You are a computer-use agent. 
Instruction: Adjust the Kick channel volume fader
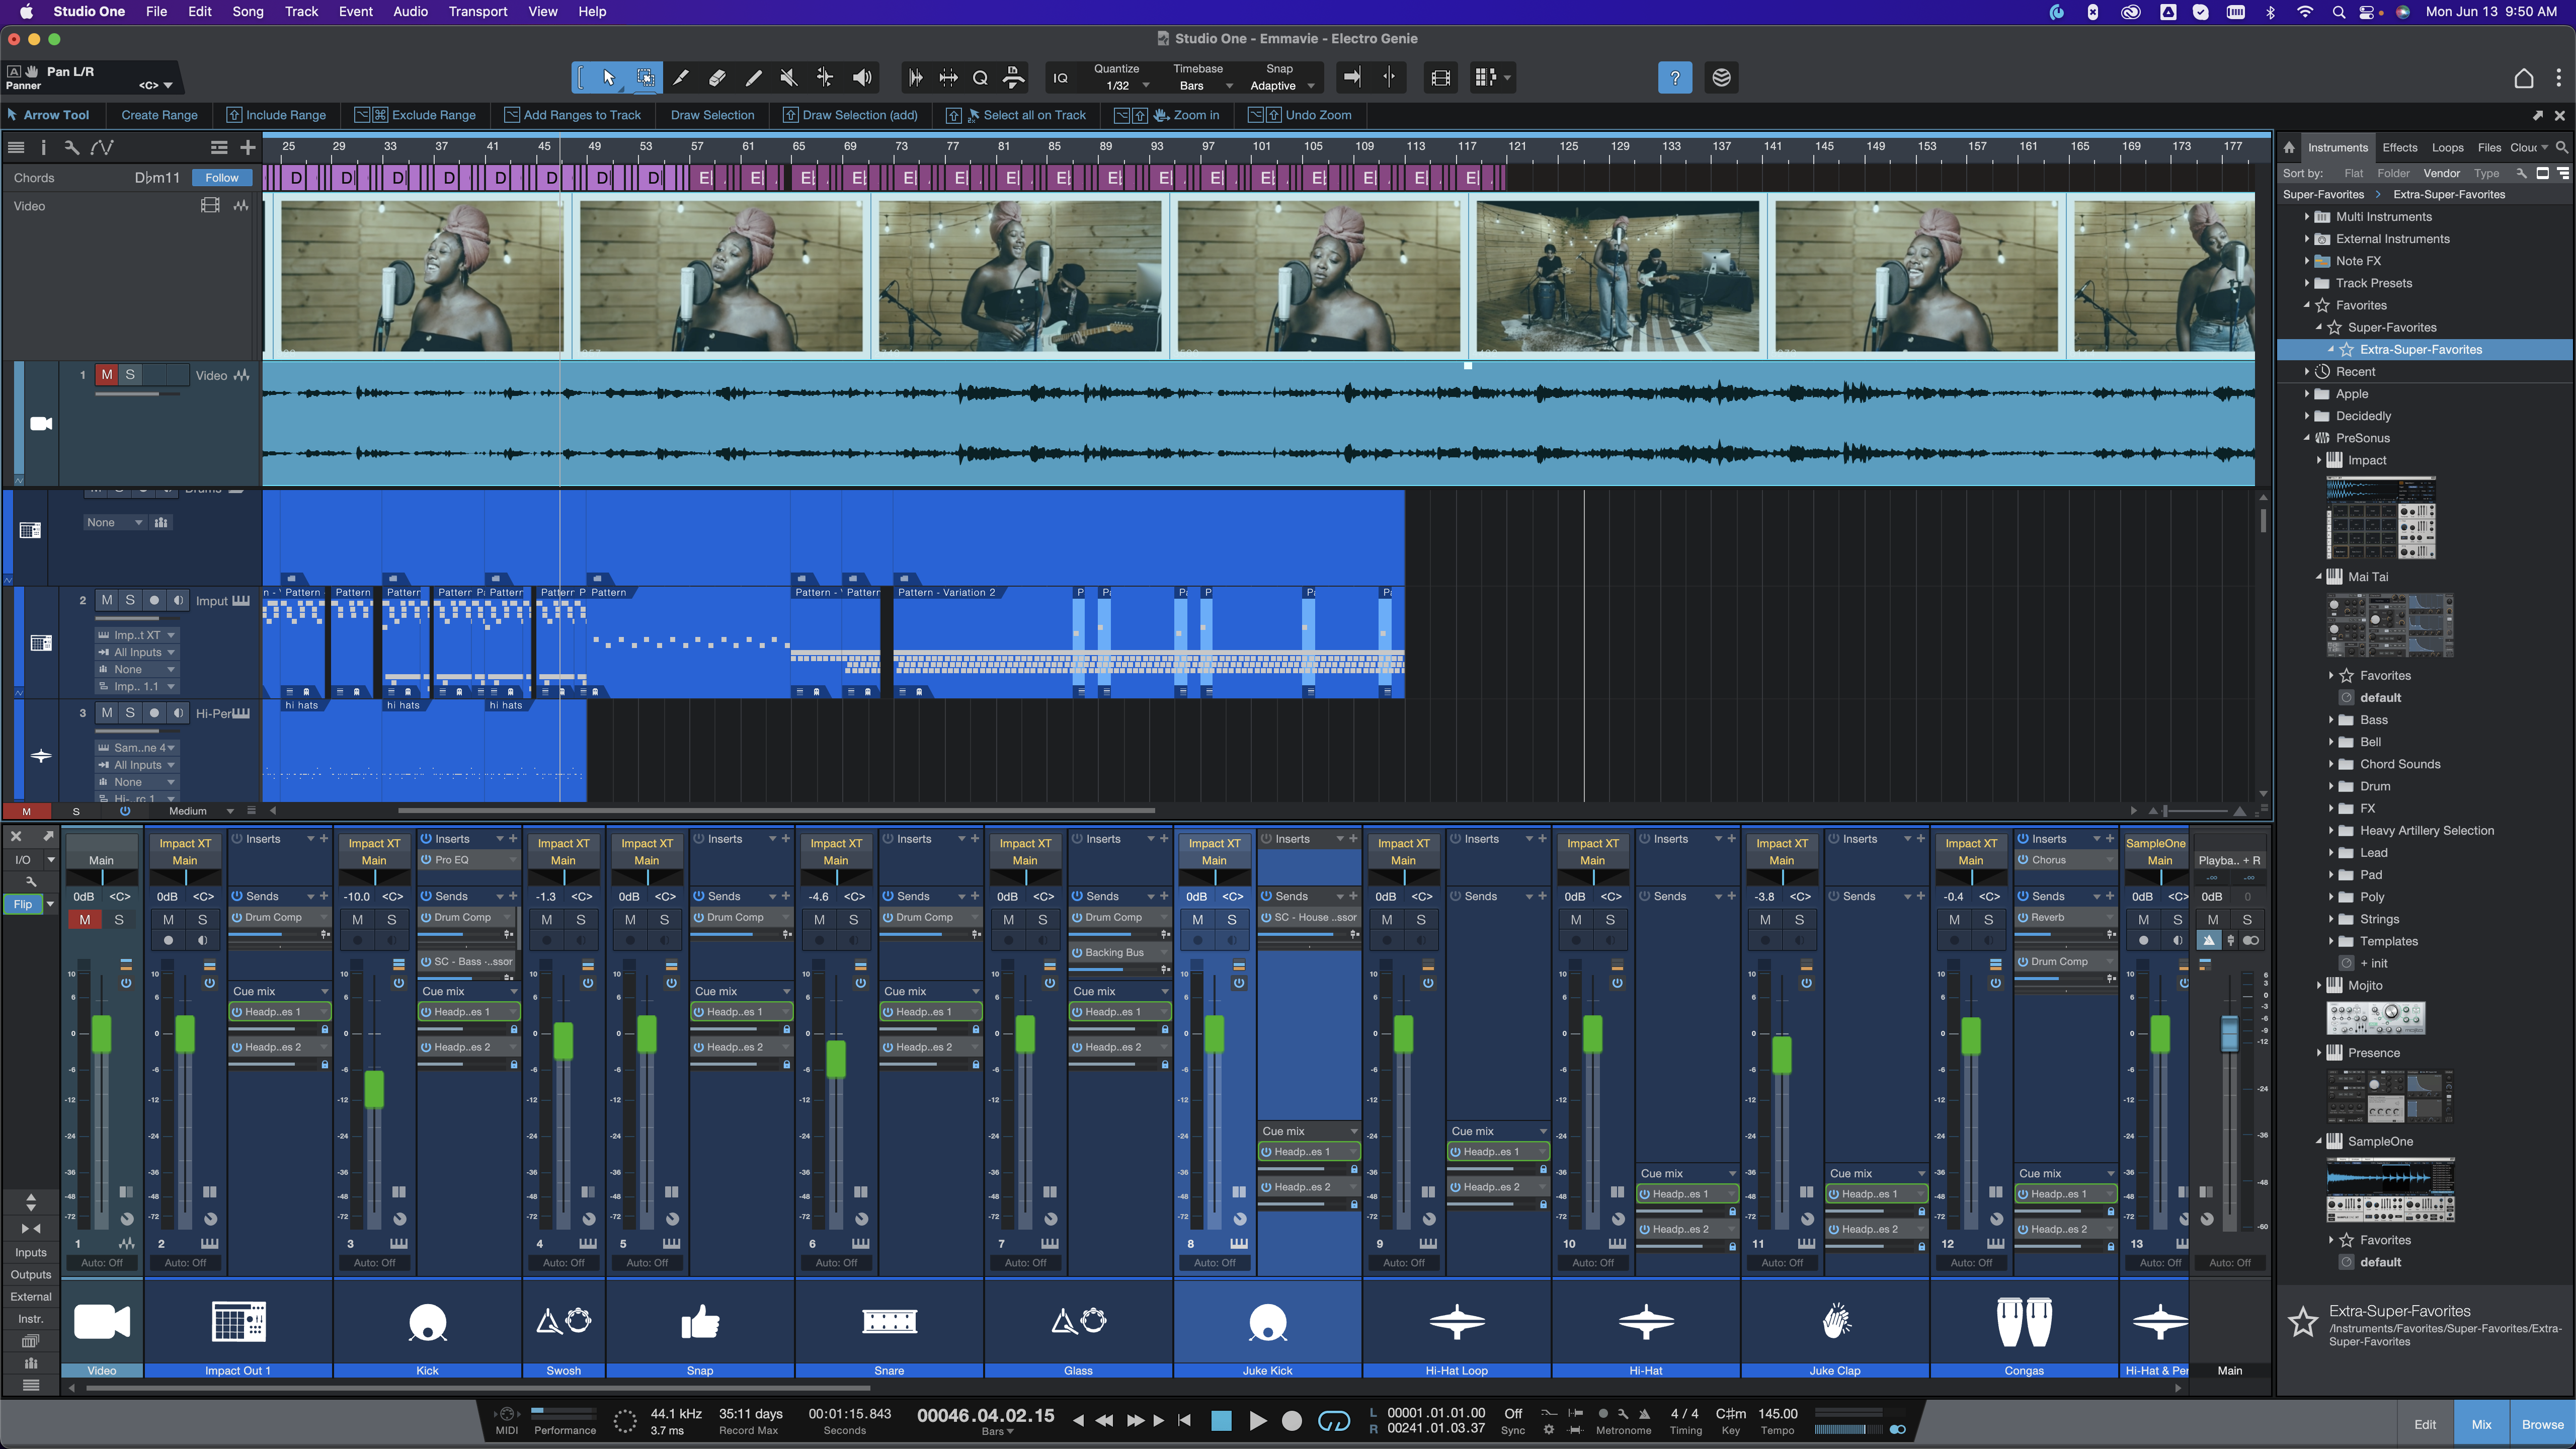coord(374,1089)
